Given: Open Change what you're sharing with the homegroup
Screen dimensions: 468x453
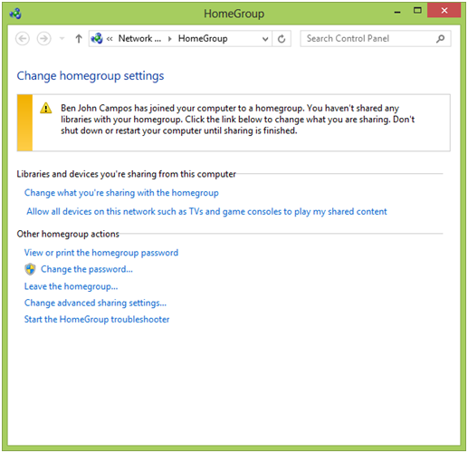Looking at the screenshot, I should click(x=121, y=193).
